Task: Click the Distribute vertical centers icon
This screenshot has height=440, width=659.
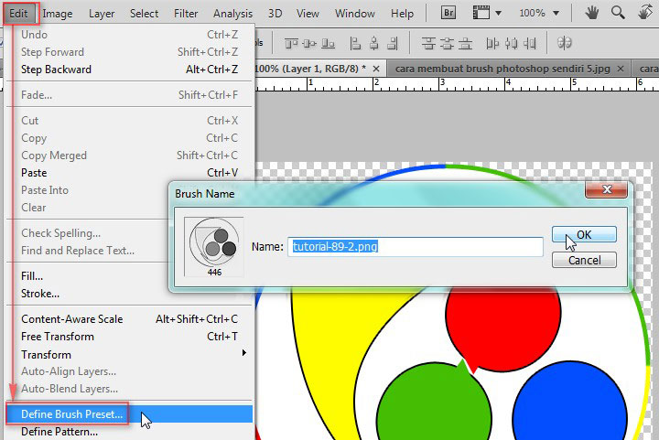Action: click(x=447, y=43)
